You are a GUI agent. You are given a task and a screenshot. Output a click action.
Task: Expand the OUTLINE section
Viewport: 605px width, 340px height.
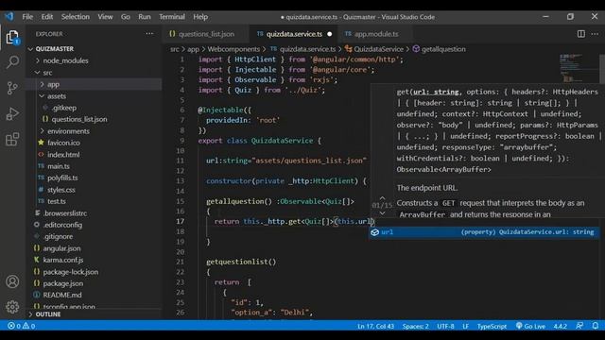coord(48,314)
